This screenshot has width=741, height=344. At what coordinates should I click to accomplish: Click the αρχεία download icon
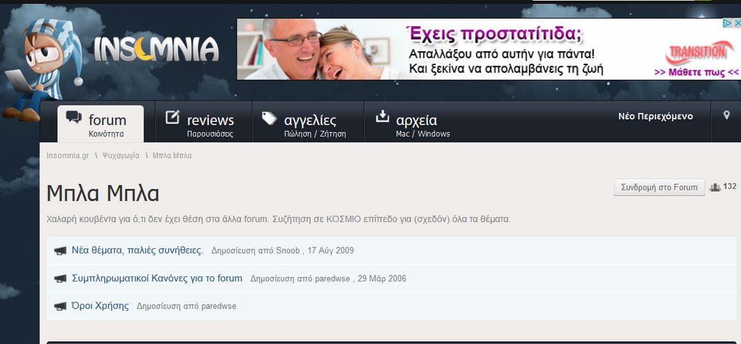382,116
